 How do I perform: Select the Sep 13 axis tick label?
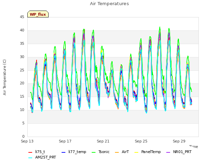(x=27, y=141)
